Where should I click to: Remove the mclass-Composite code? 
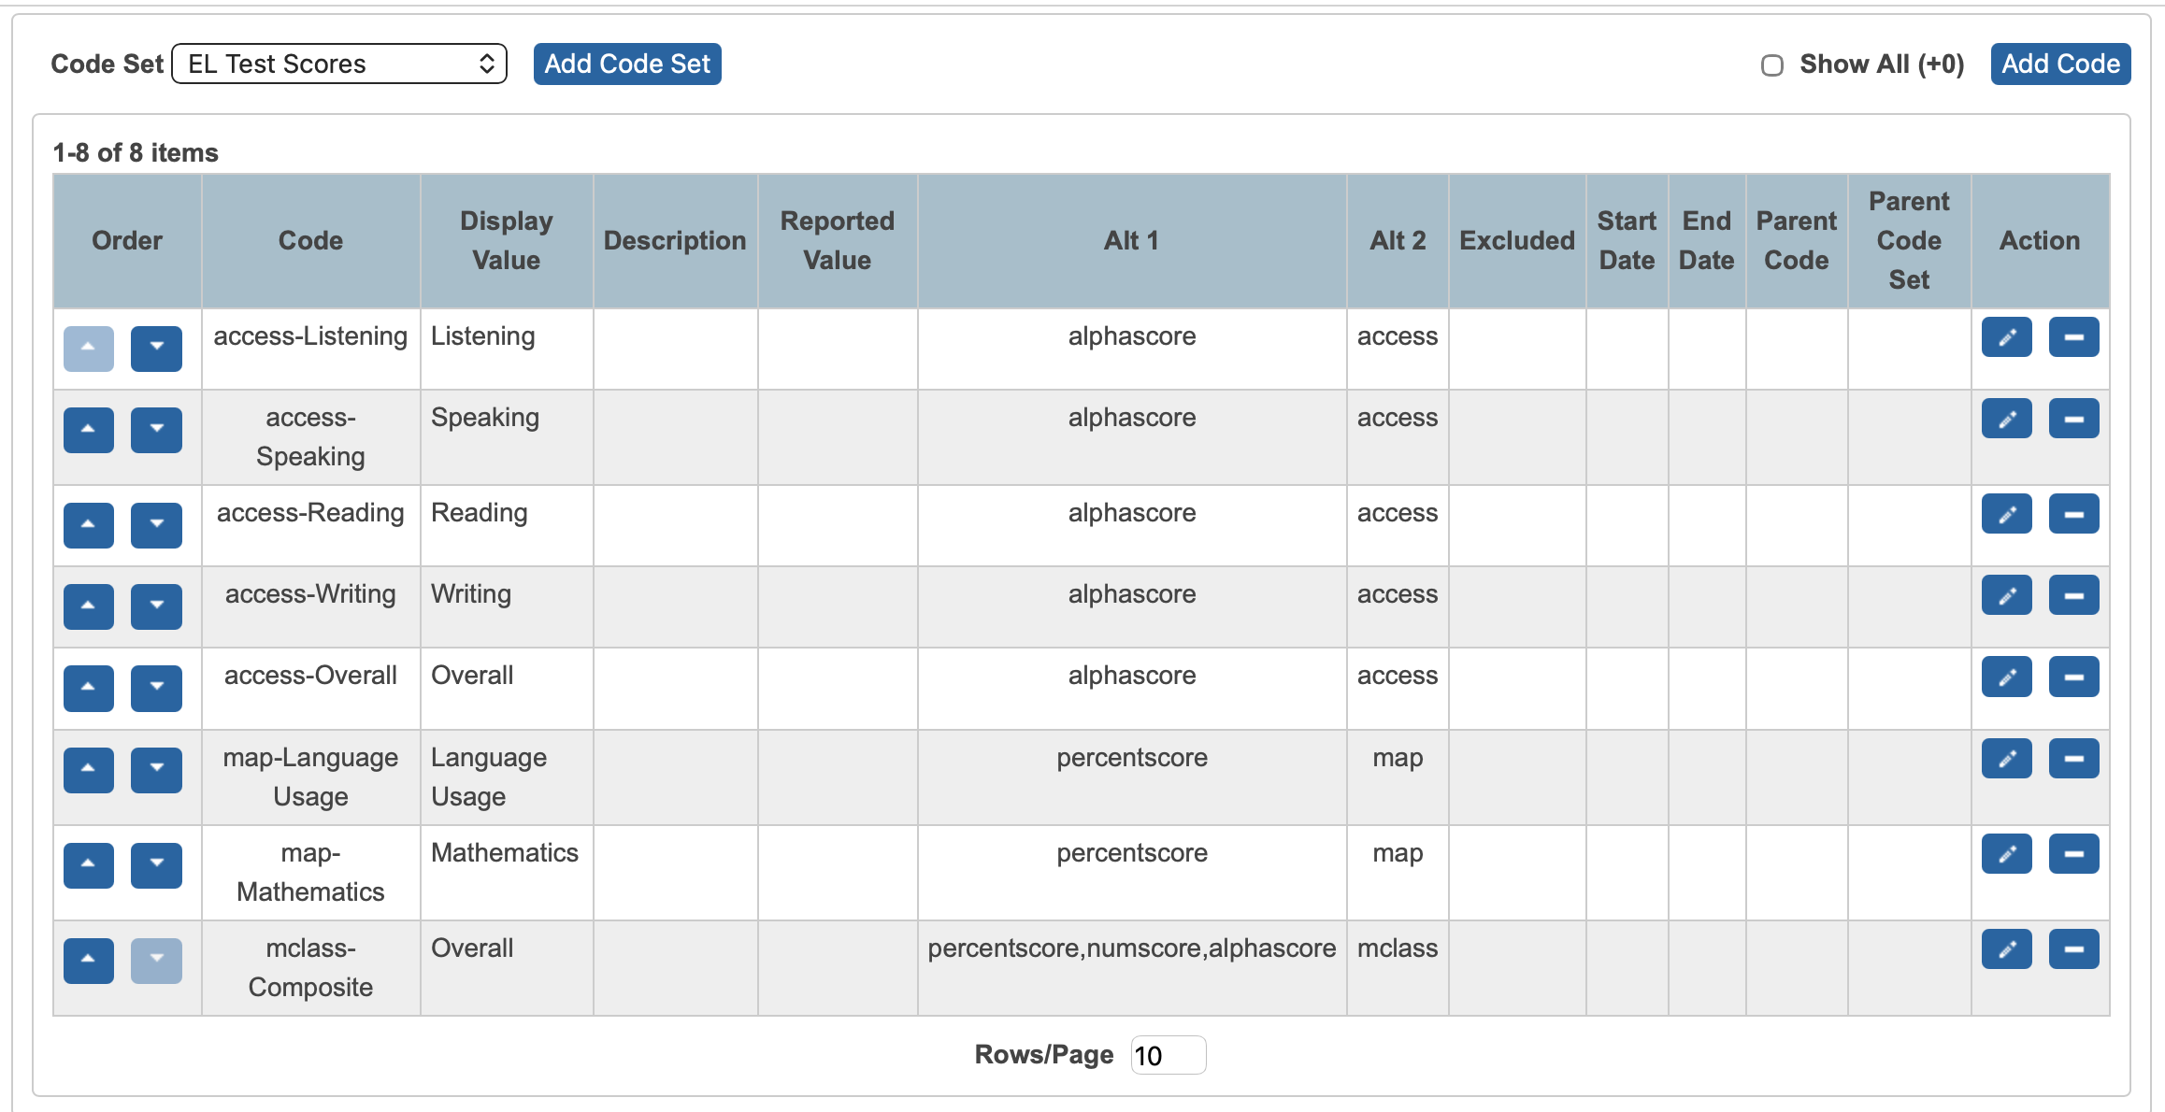tap(2073, 949)
